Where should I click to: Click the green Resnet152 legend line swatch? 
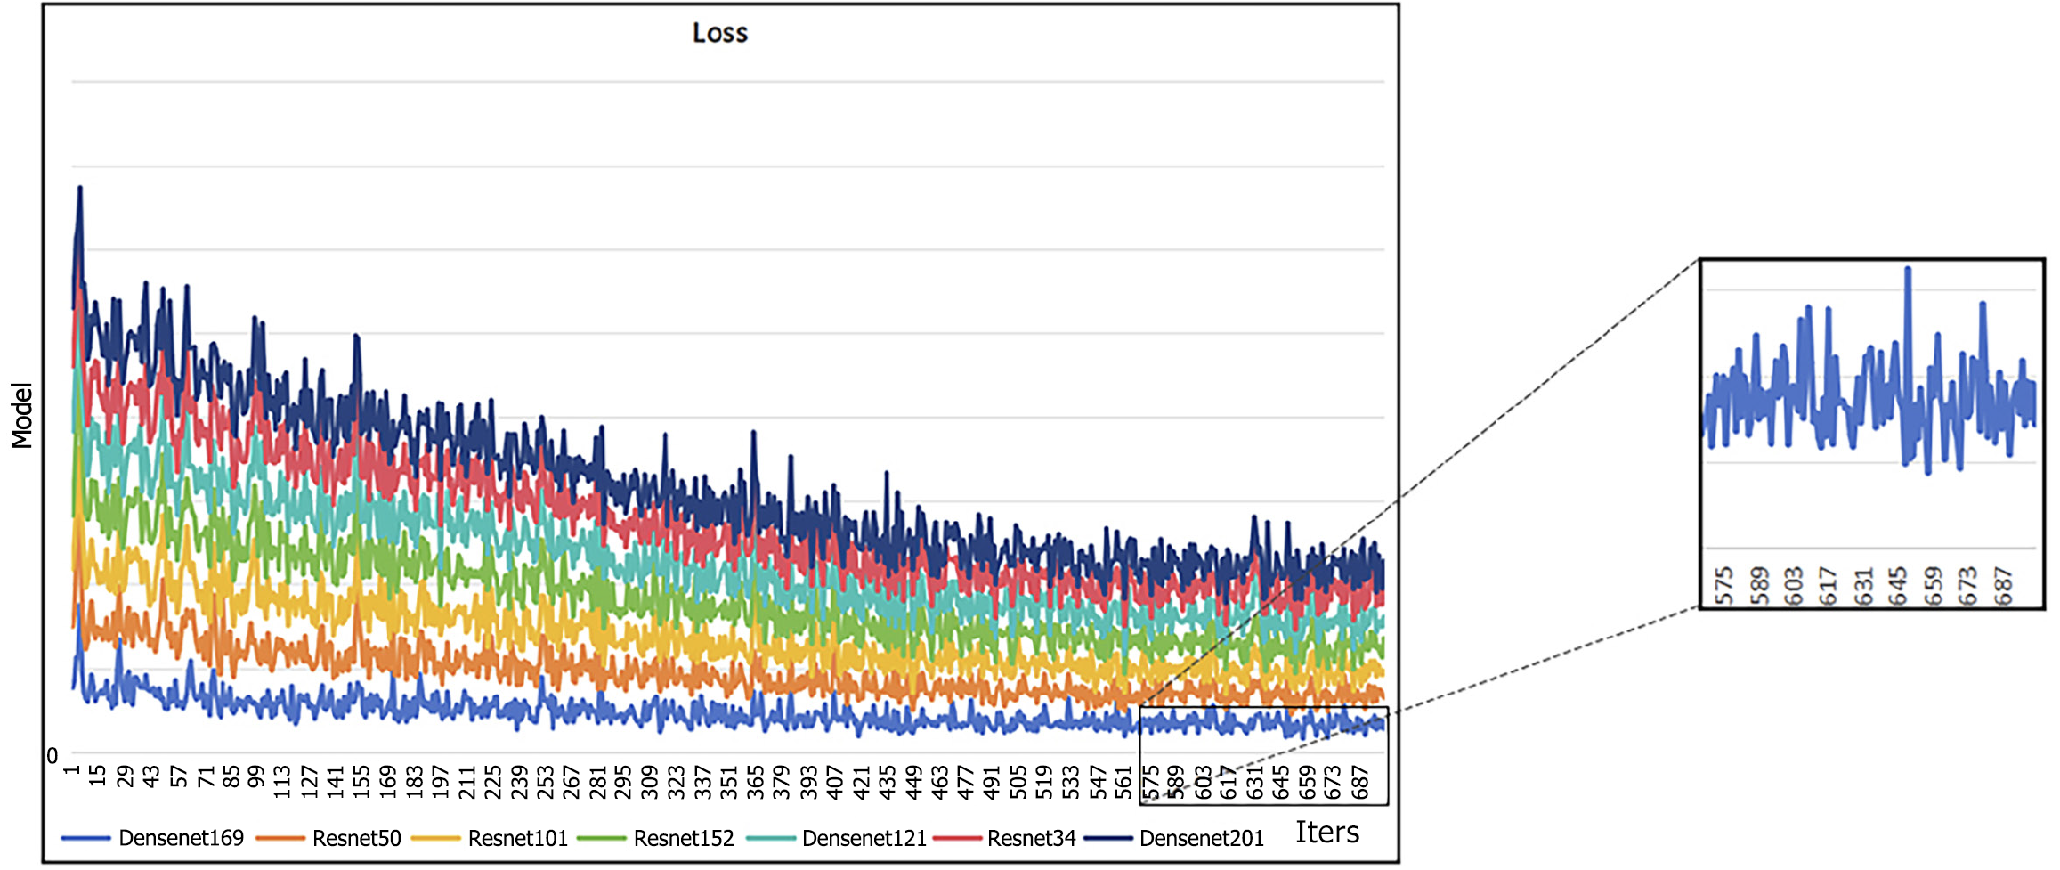[602, 838]
